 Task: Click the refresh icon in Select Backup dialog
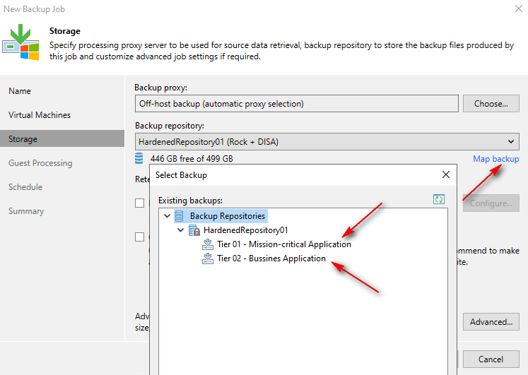tap(439, 200)
